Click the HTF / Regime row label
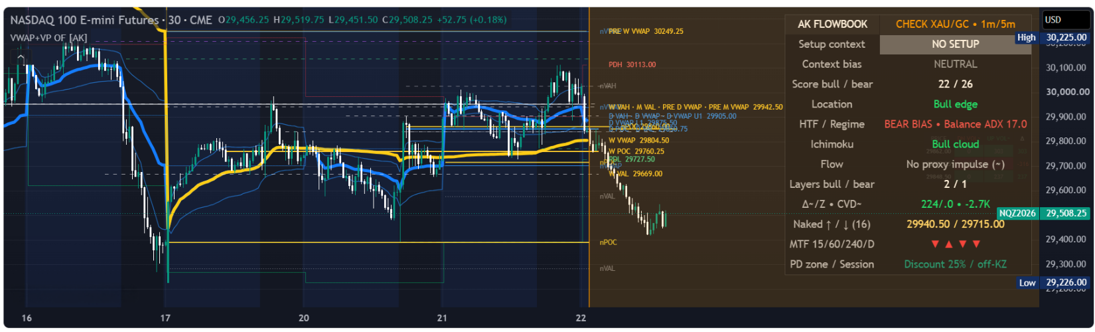Viewport: 1095px width, 332px height. 832,124
